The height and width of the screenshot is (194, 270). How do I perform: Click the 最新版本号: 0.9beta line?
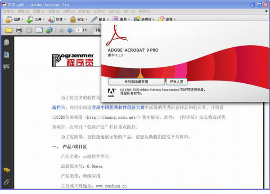[x=81, y=167]
